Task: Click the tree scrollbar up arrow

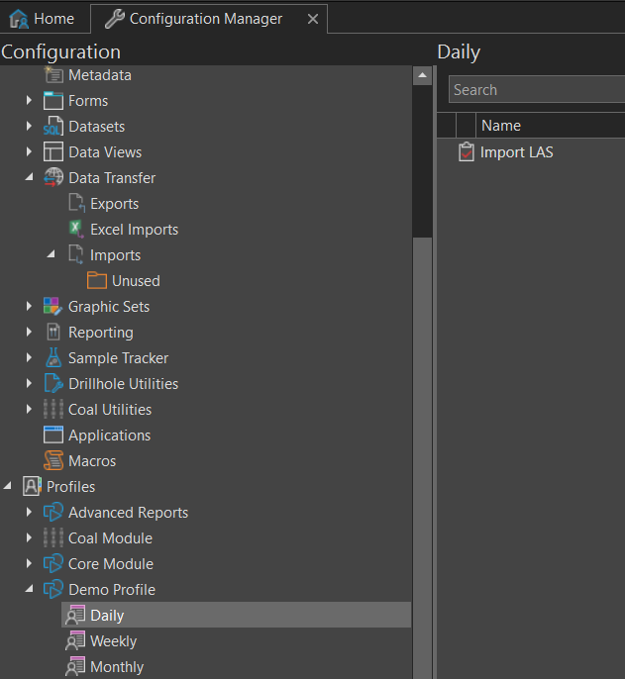Action: (x=422, y=76)
